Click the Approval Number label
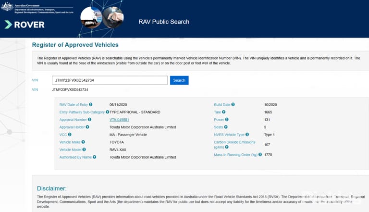Image resolution: width=369 pixels, height=212 pixels. tap(73, 120)
